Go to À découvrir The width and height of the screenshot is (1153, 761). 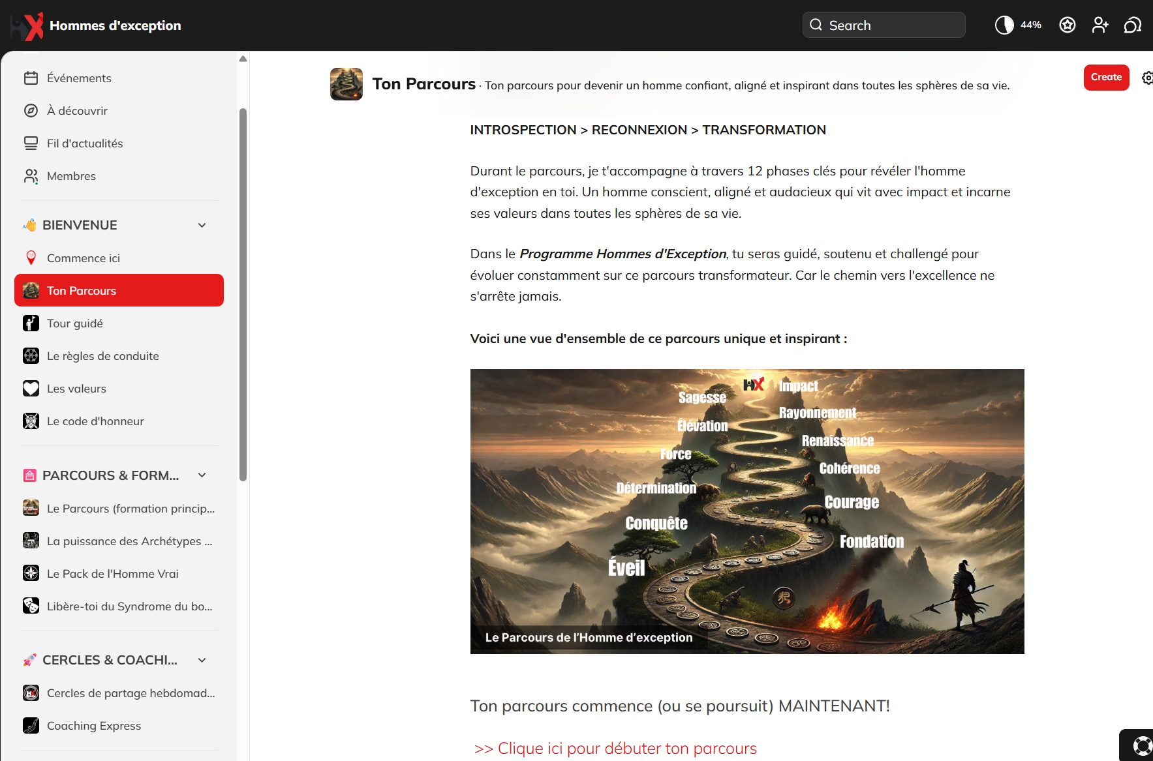click(119, 111)
